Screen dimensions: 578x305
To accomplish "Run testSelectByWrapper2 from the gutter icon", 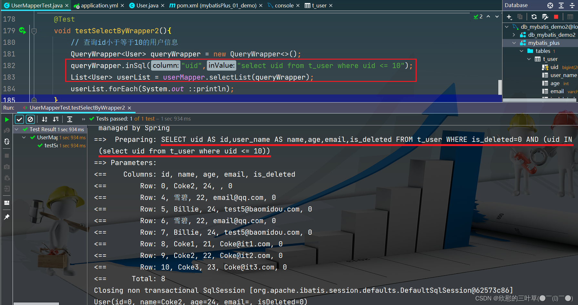I will click(x=22, y=31).
